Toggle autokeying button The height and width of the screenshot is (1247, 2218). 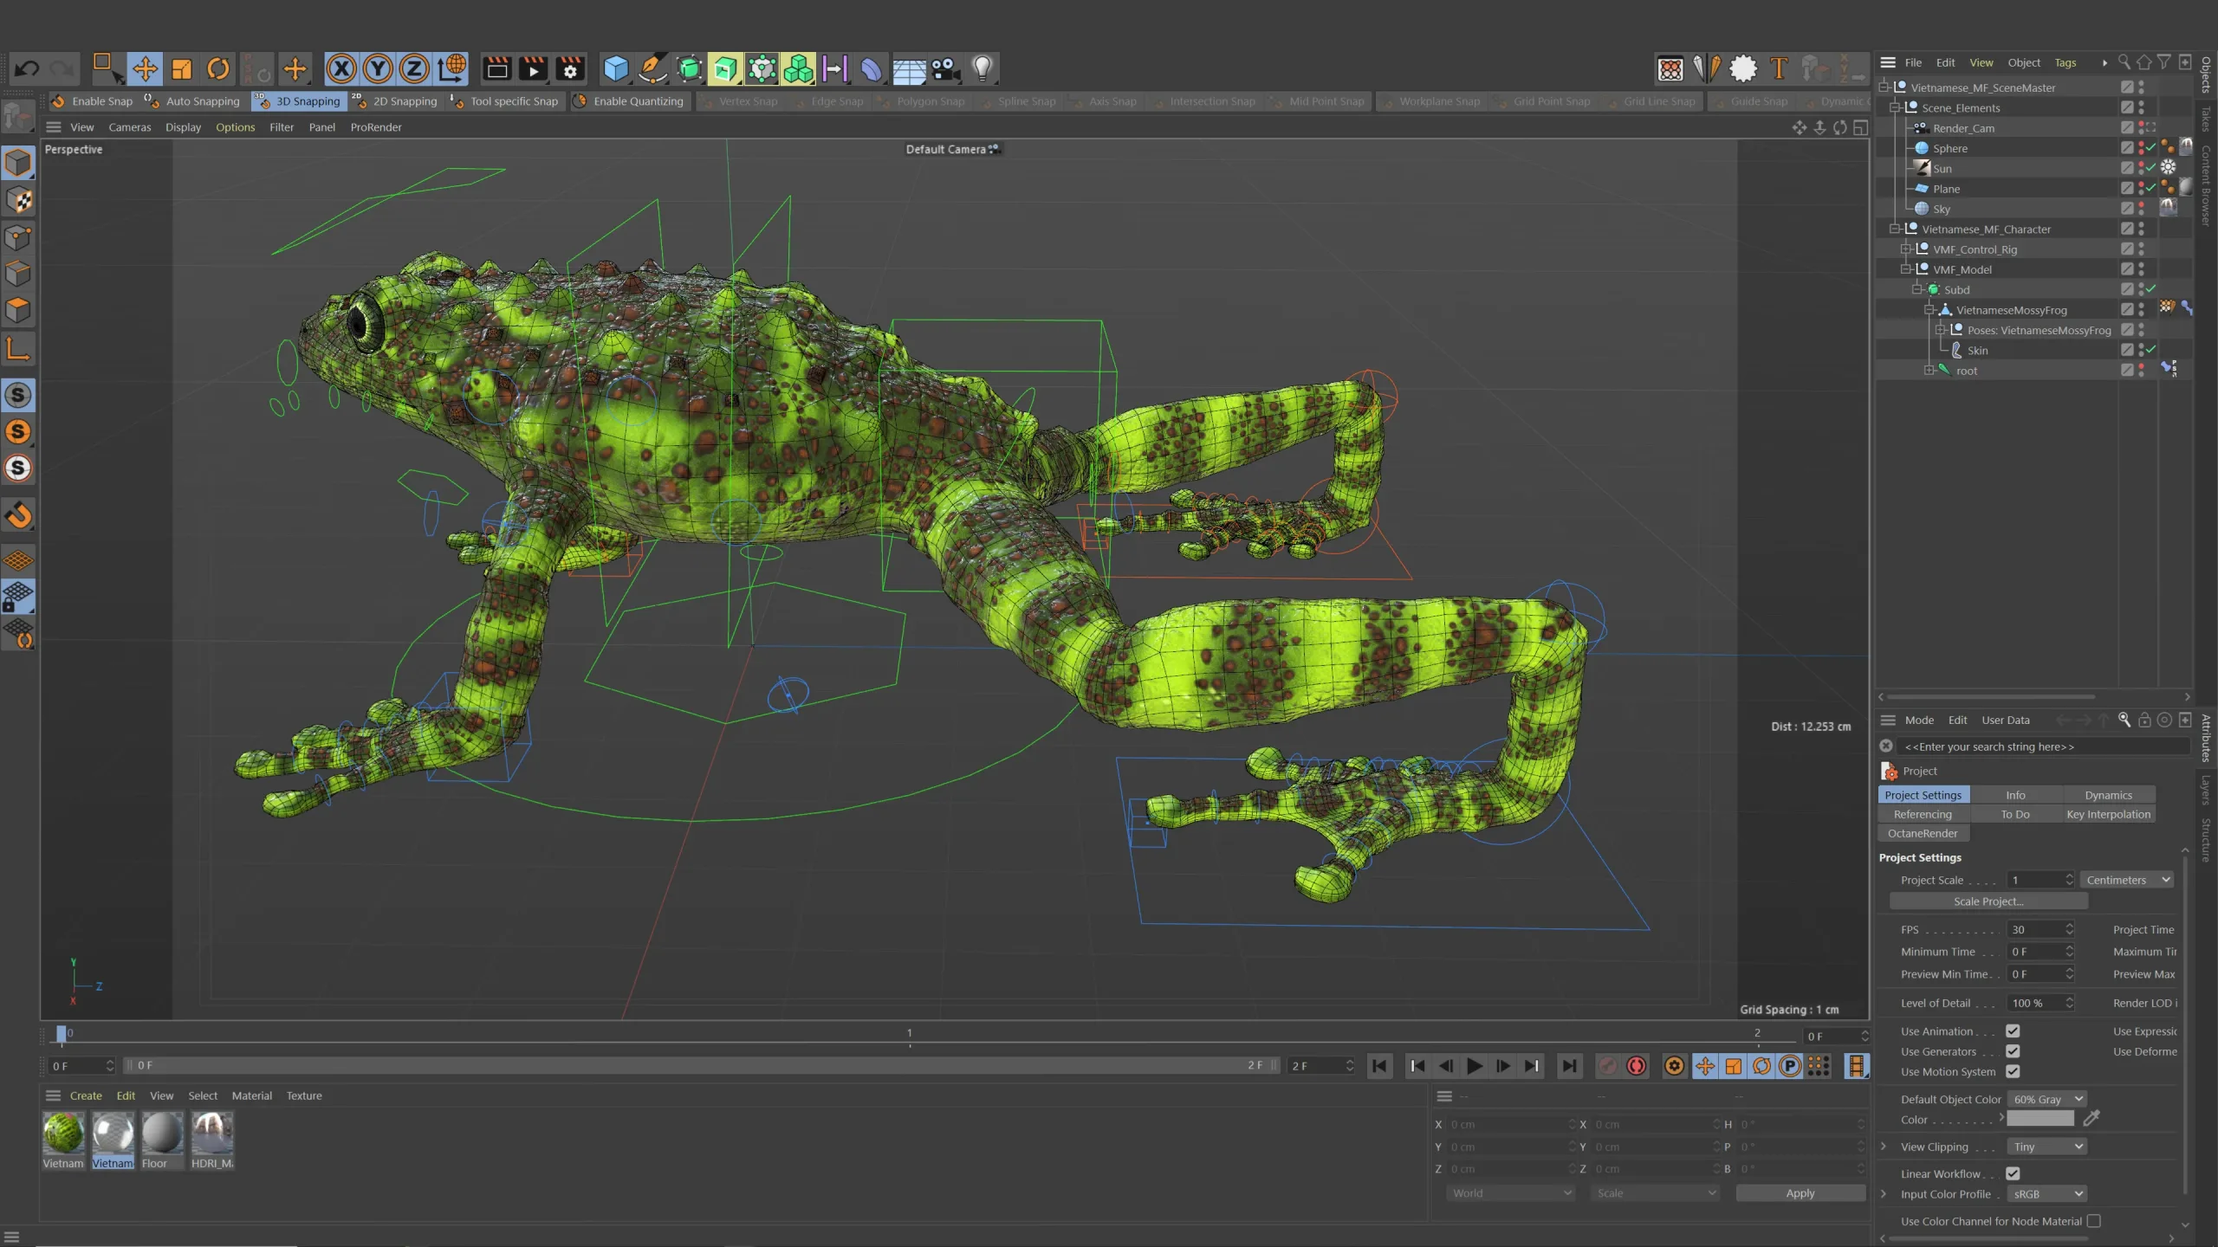[1637, 1066]
